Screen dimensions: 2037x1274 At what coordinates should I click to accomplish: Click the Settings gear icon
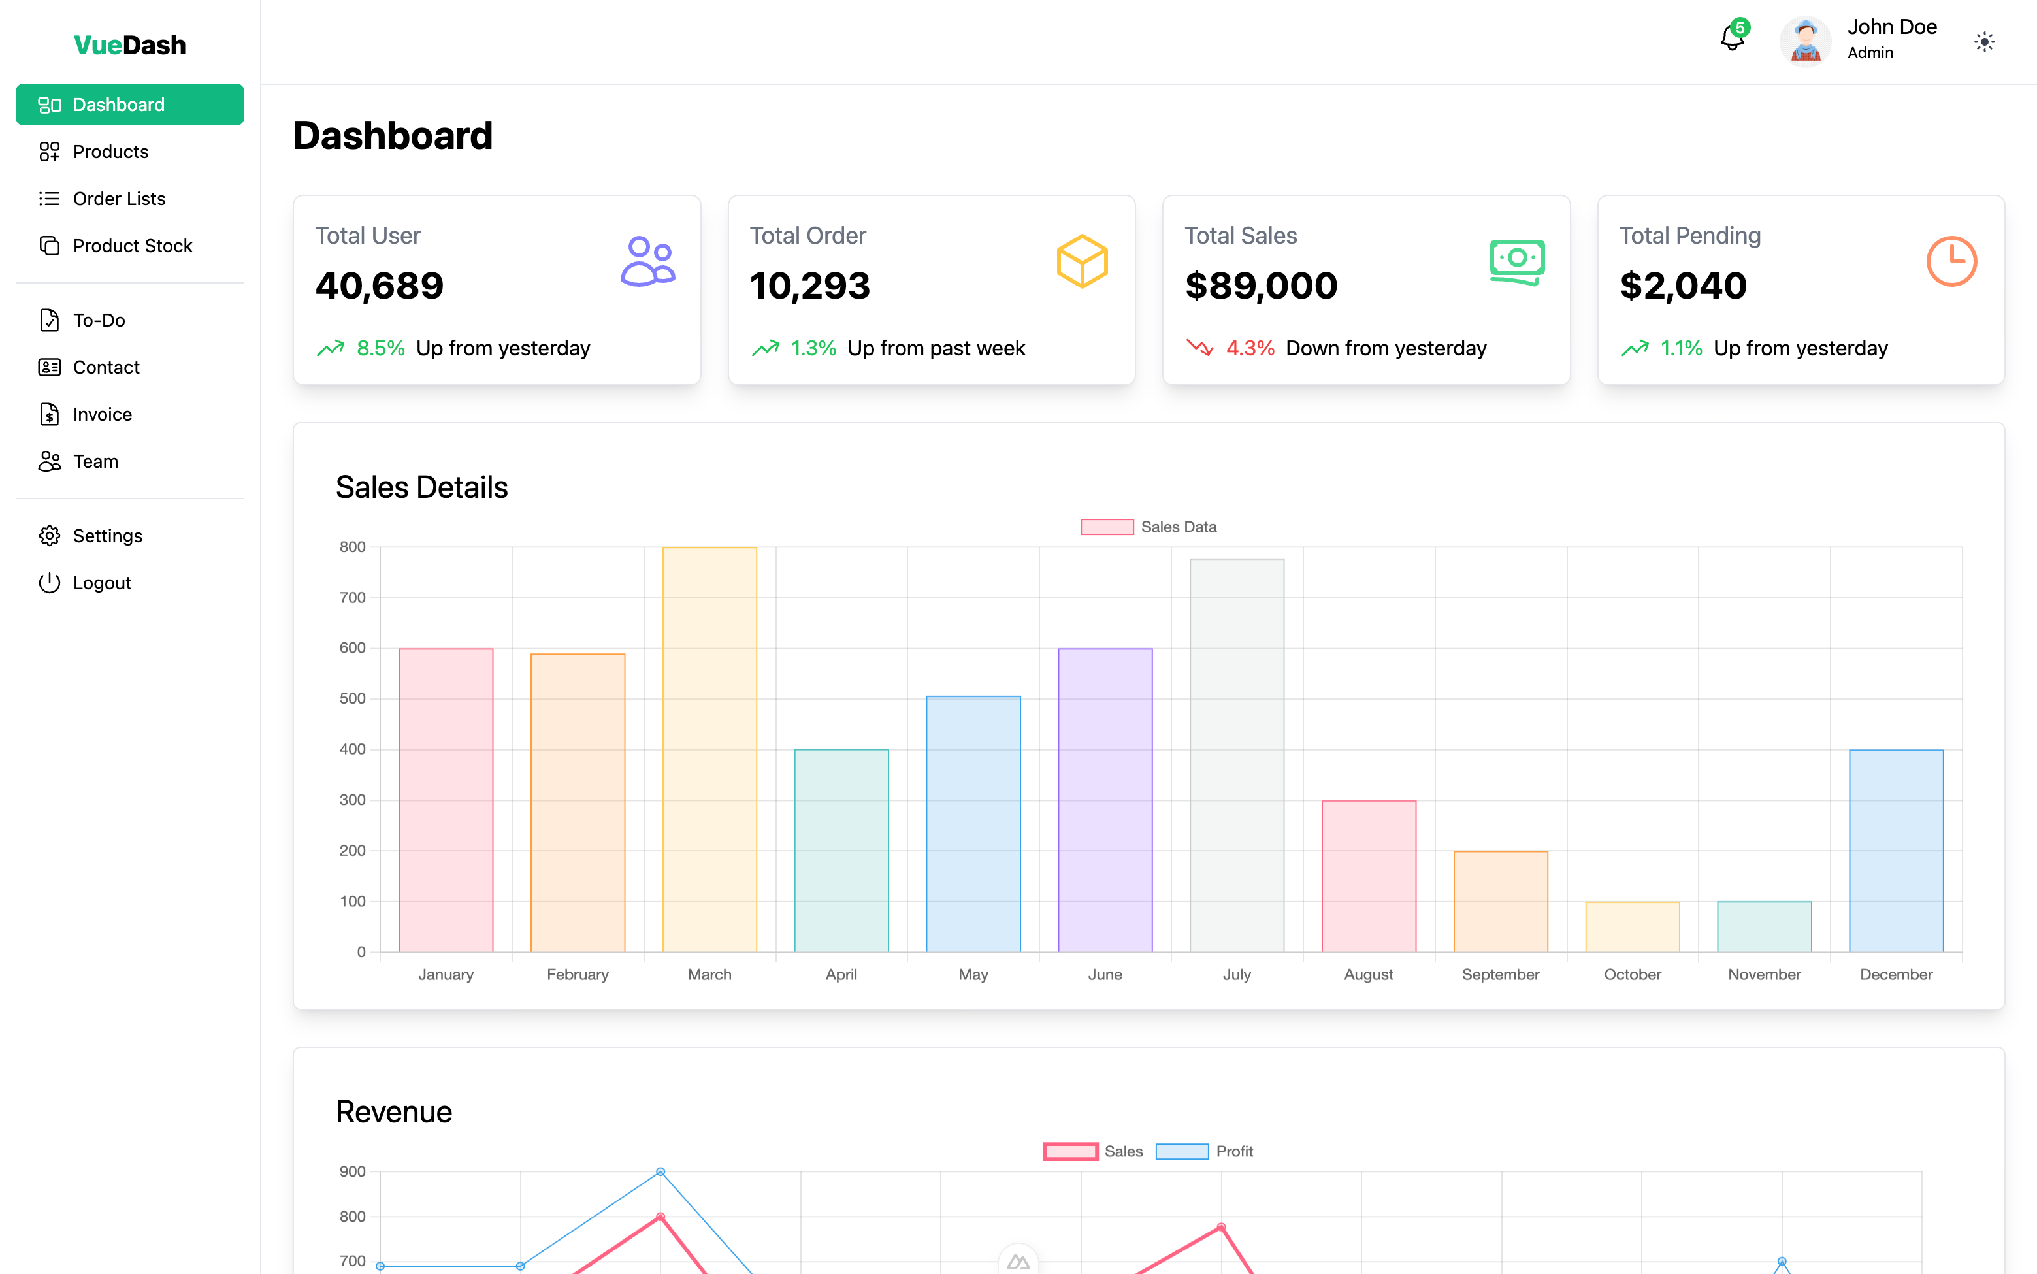50,536
